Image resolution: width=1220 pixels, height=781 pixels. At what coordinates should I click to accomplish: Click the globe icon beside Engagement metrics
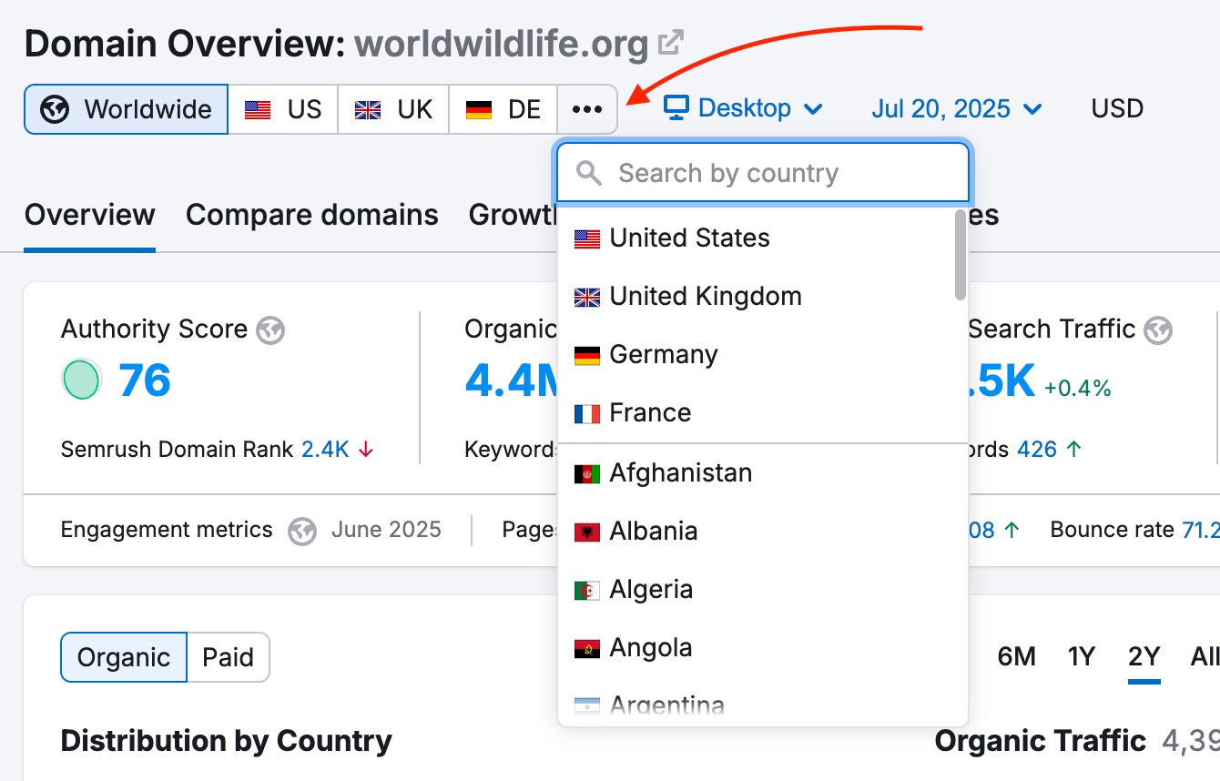302,531
